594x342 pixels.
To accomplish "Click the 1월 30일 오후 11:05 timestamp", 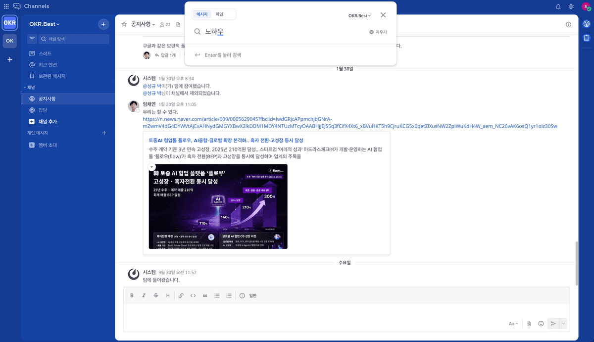I will [x=177, y=104].
